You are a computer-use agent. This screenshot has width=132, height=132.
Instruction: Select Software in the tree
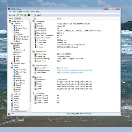coord(17,105)
